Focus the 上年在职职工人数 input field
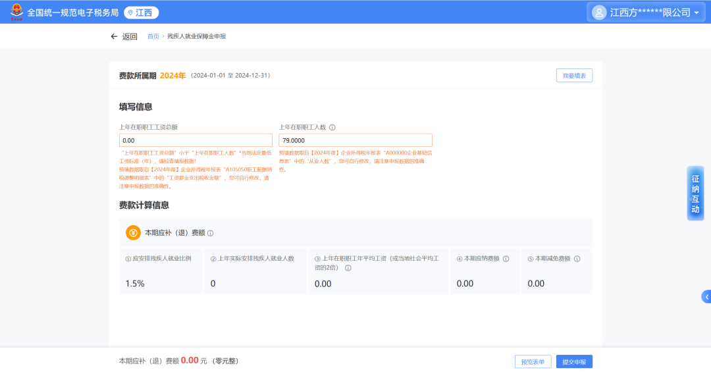This screenshot has width=711, height=374. tap(355, 140)
